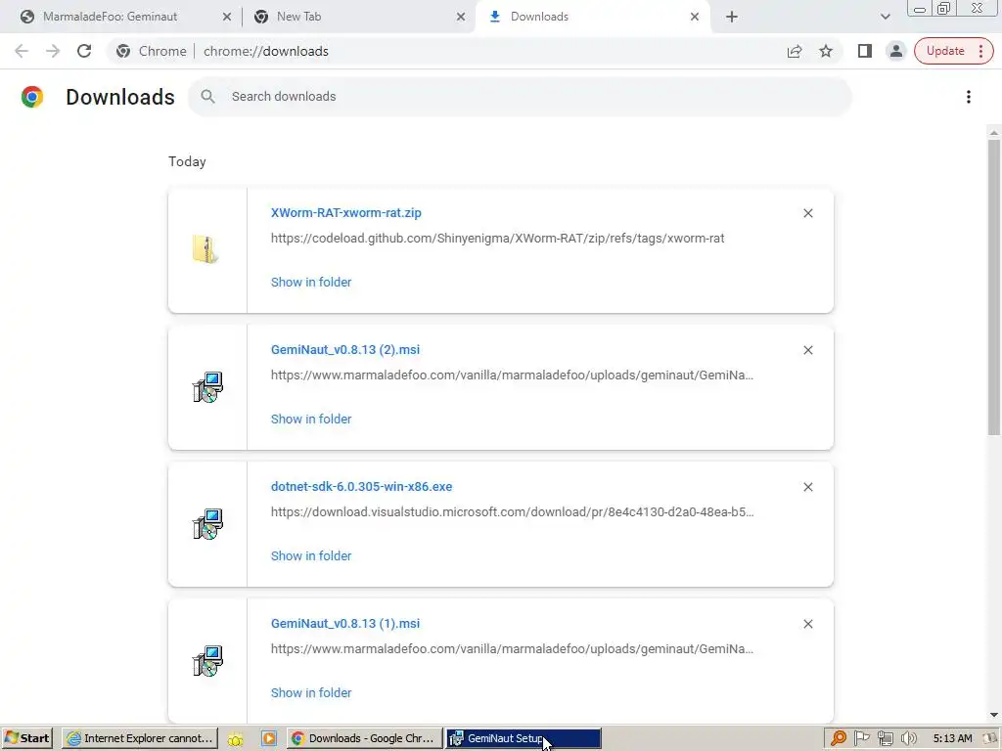This screenshot has width=1002, height=751.
Task: Click installer icon of dotnet-sdk exe
Action: coord(207,524)
